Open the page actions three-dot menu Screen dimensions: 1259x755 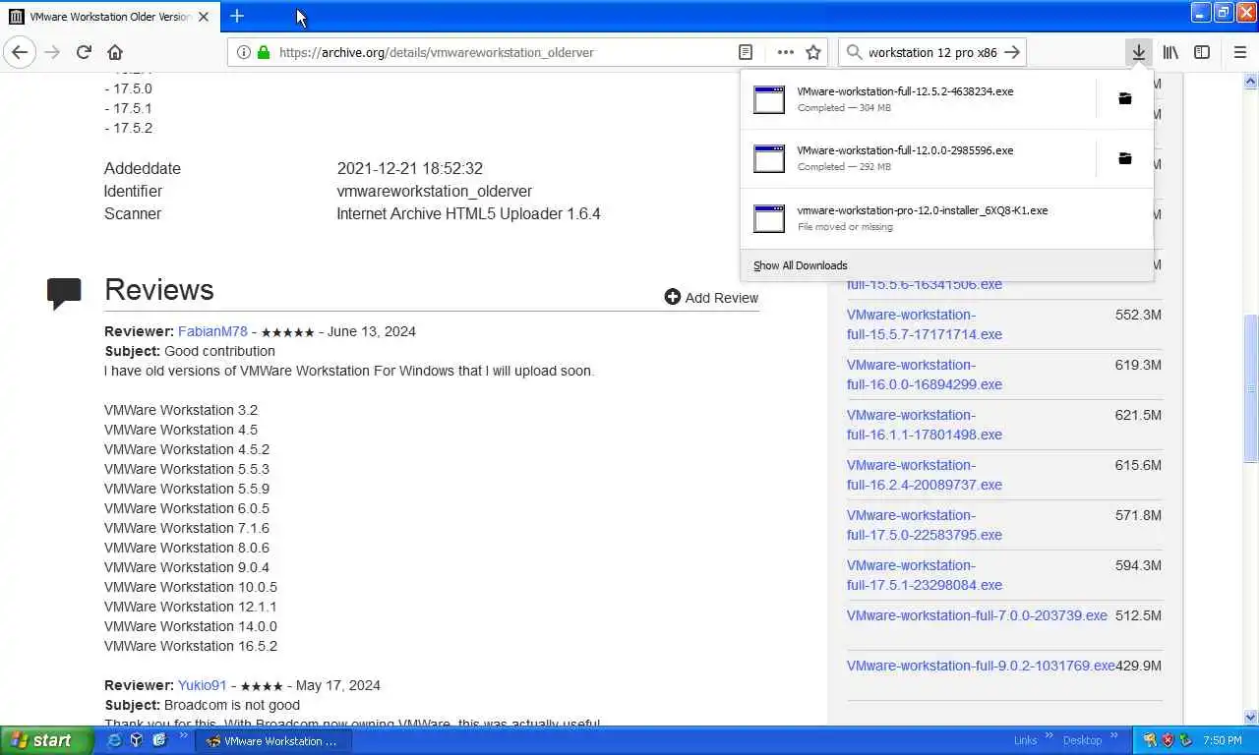[785, 52]
